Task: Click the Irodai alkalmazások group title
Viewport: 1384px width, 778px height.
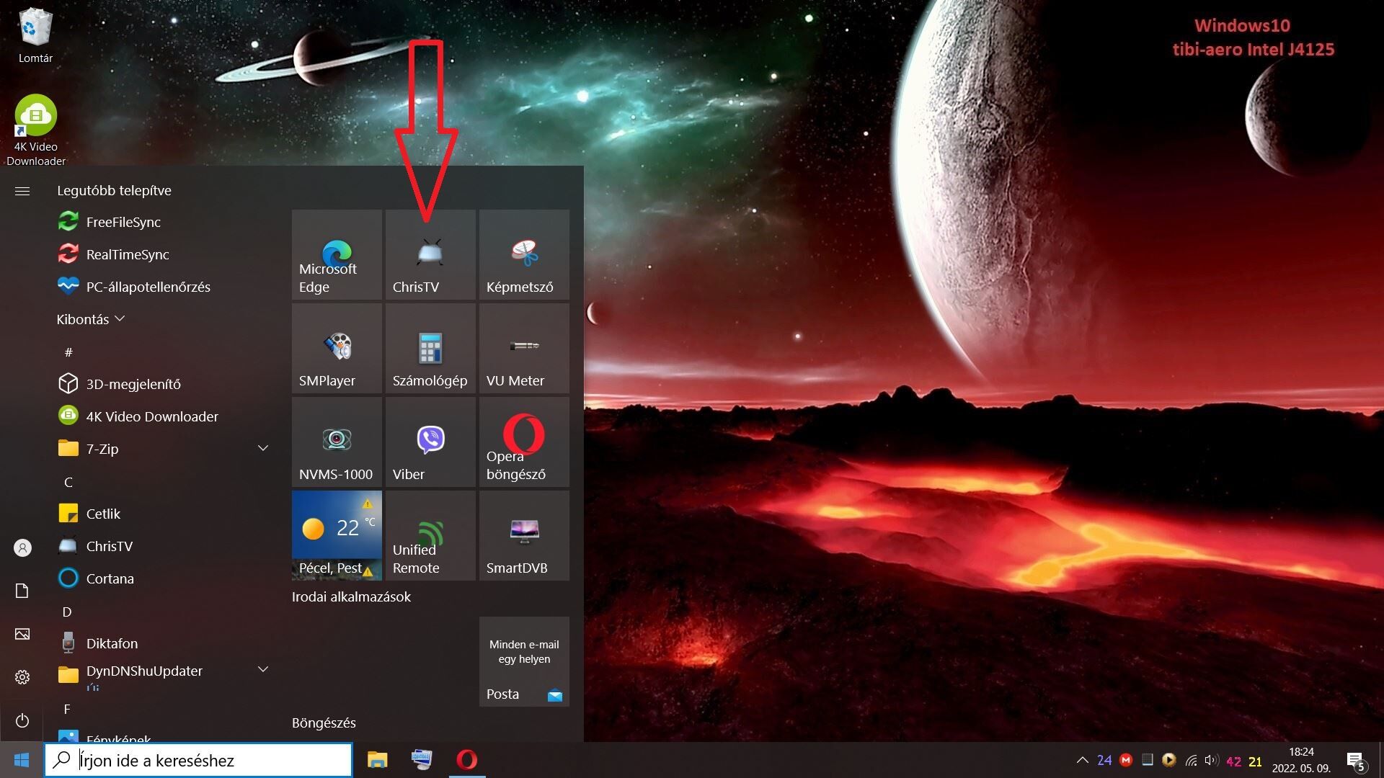Action: [x=351, y=596]
